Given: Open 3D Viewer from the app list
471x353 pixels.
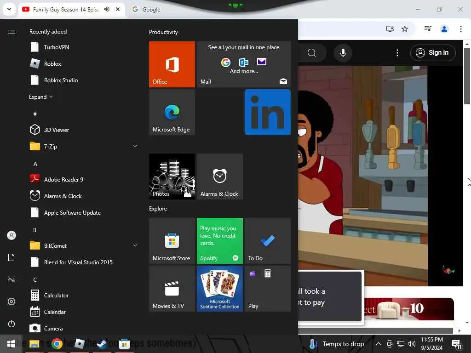Looking at the screenshot, I should (x=84, y=130).
